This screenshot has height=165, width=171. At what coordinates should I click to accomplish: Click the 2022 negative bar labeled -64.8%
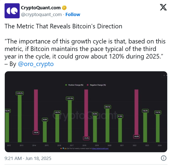tap(136, 113)
